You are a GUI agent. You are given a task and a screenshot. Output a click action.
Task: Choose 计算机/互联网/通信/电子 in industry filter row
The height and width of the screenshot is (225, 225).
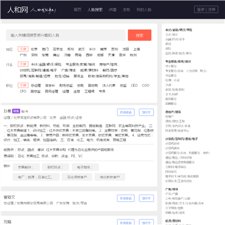[x=38, y=70]
